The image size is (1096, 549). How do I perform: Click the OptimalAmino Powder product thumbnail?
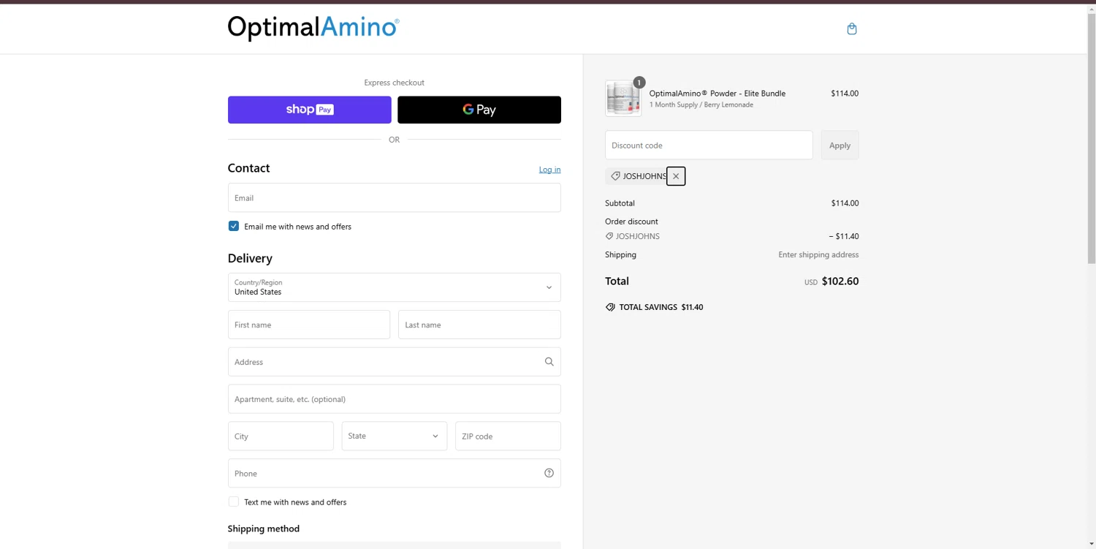(x=623, y=98)
